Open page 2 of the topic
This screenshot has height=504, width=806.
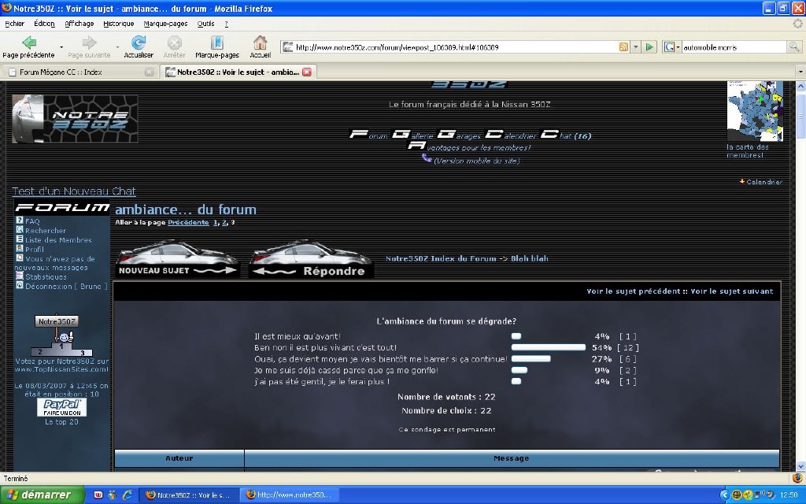click(x=224, y=223)
